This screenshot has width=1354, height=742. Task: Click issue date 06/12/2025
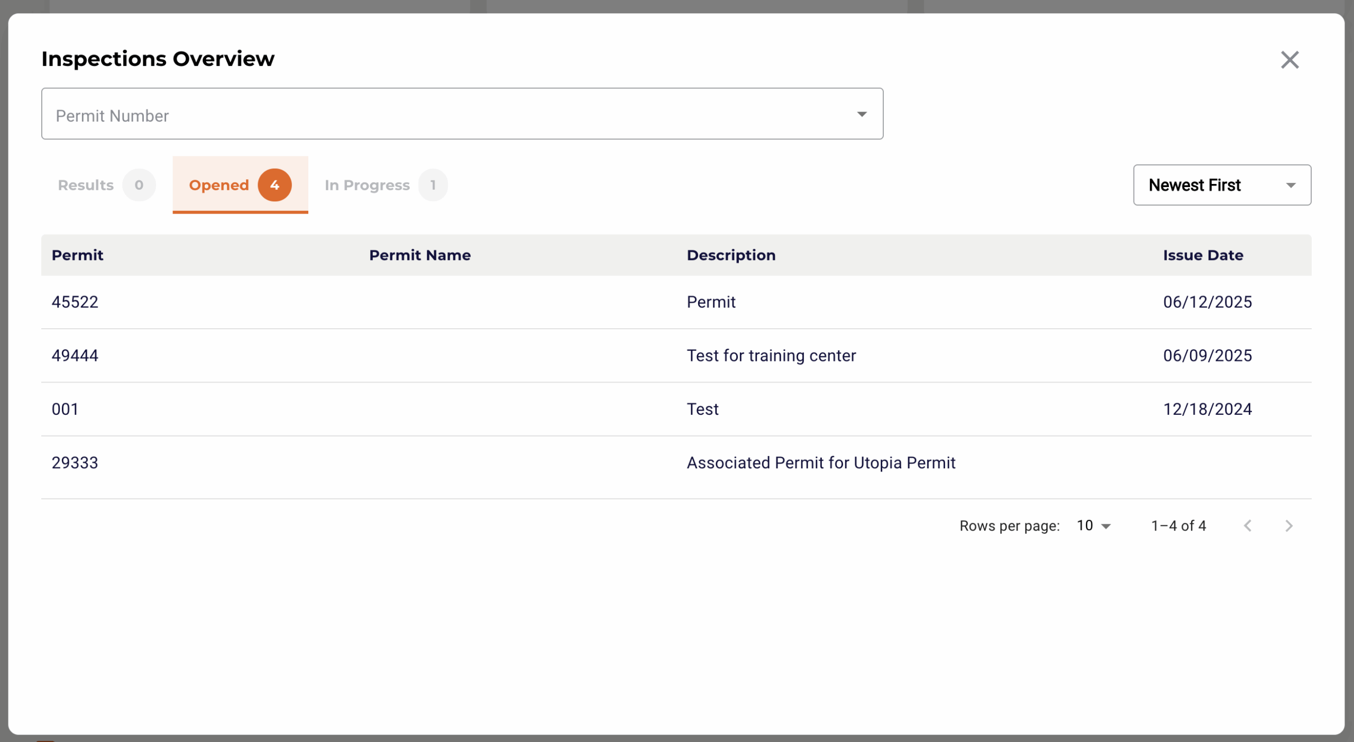pyautogui.click(x=1207, y=302)
